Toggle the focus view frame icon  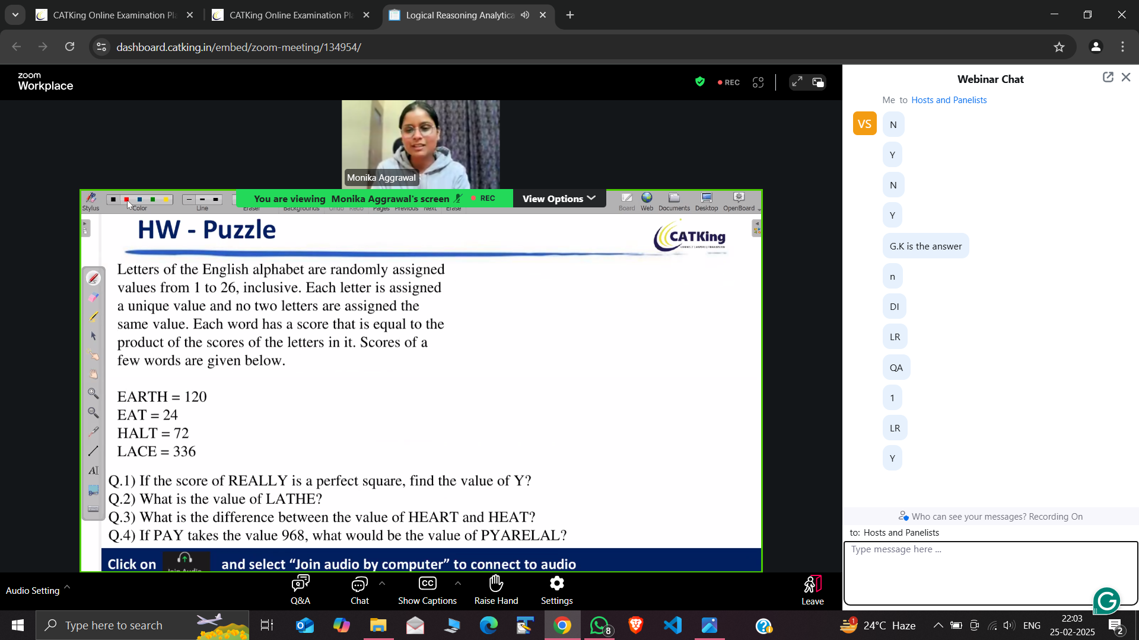[x=758, y=82]
